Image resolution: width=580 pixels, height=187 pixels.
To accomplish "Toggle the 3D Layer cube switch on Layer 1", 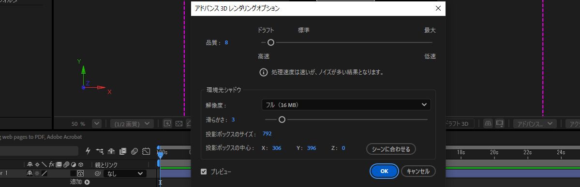I will [80, 174].
